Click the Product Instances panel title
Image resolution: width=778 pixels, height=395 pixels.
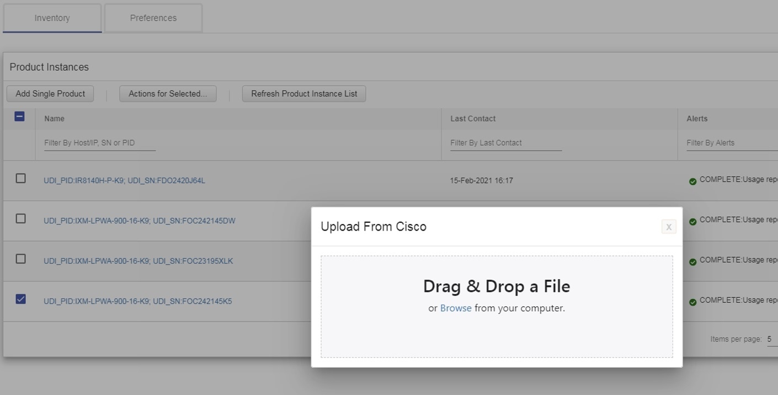click(x=49, y=67)
